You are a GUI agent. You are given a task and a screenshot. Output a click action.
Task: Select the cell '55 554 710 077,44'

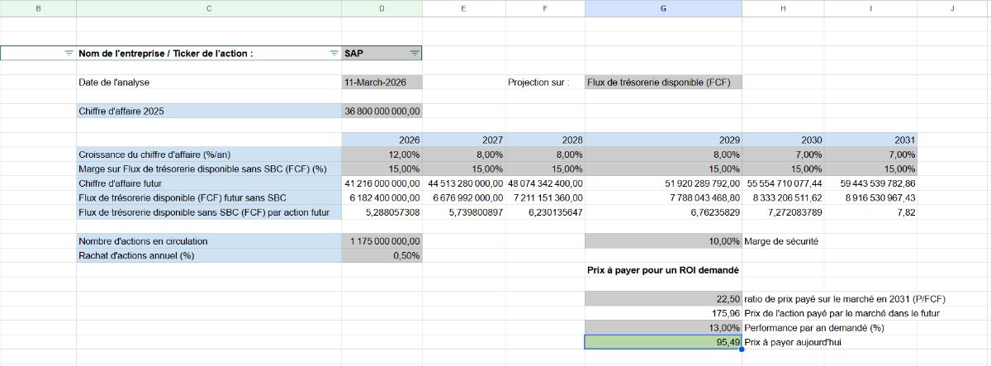point(783,183)
